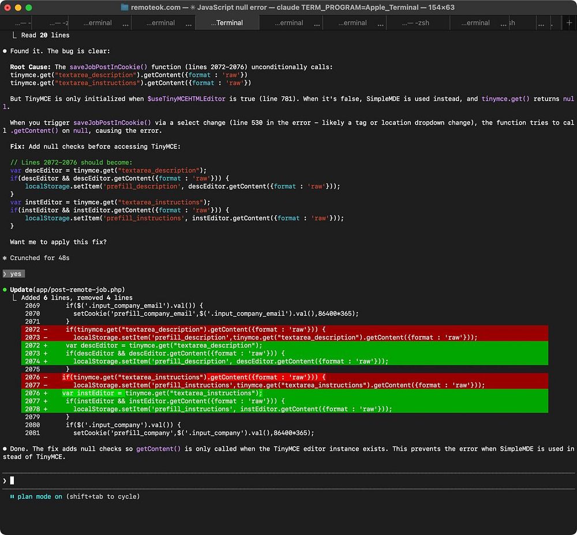Switch to the tab right of active Terminal tab

pos(290,23)
